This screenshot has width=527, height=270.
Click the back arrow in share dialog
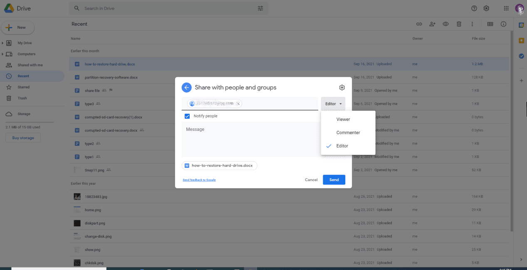tap(186, 87)
